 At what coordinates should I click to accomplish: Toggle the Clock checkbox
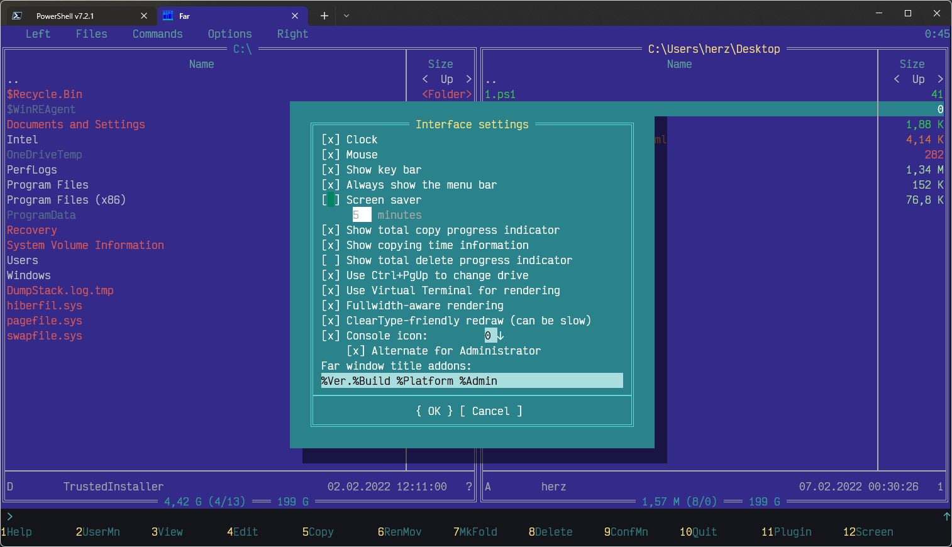click(331, 140)
